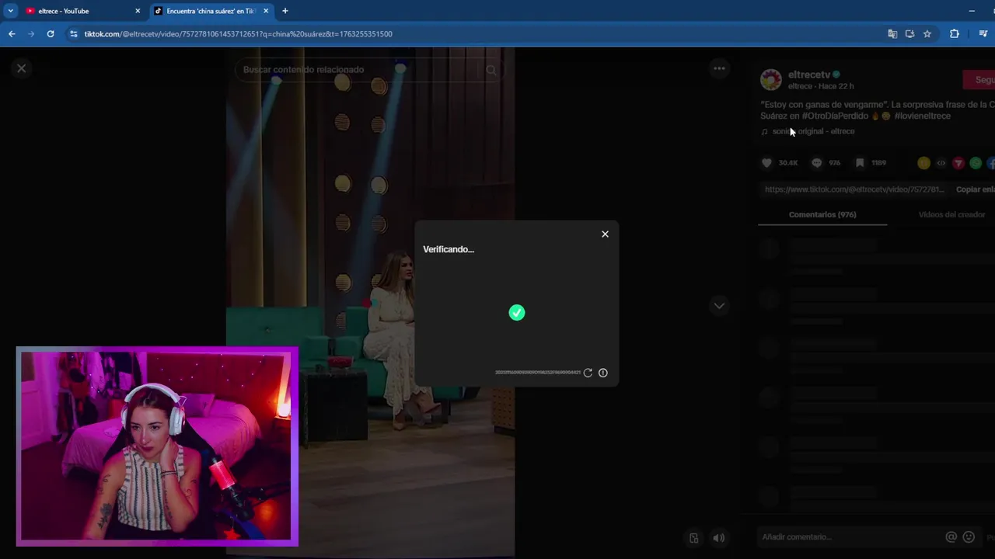Open the Extensions puzzle icon

pyautogui.click(x=955, y=34)
